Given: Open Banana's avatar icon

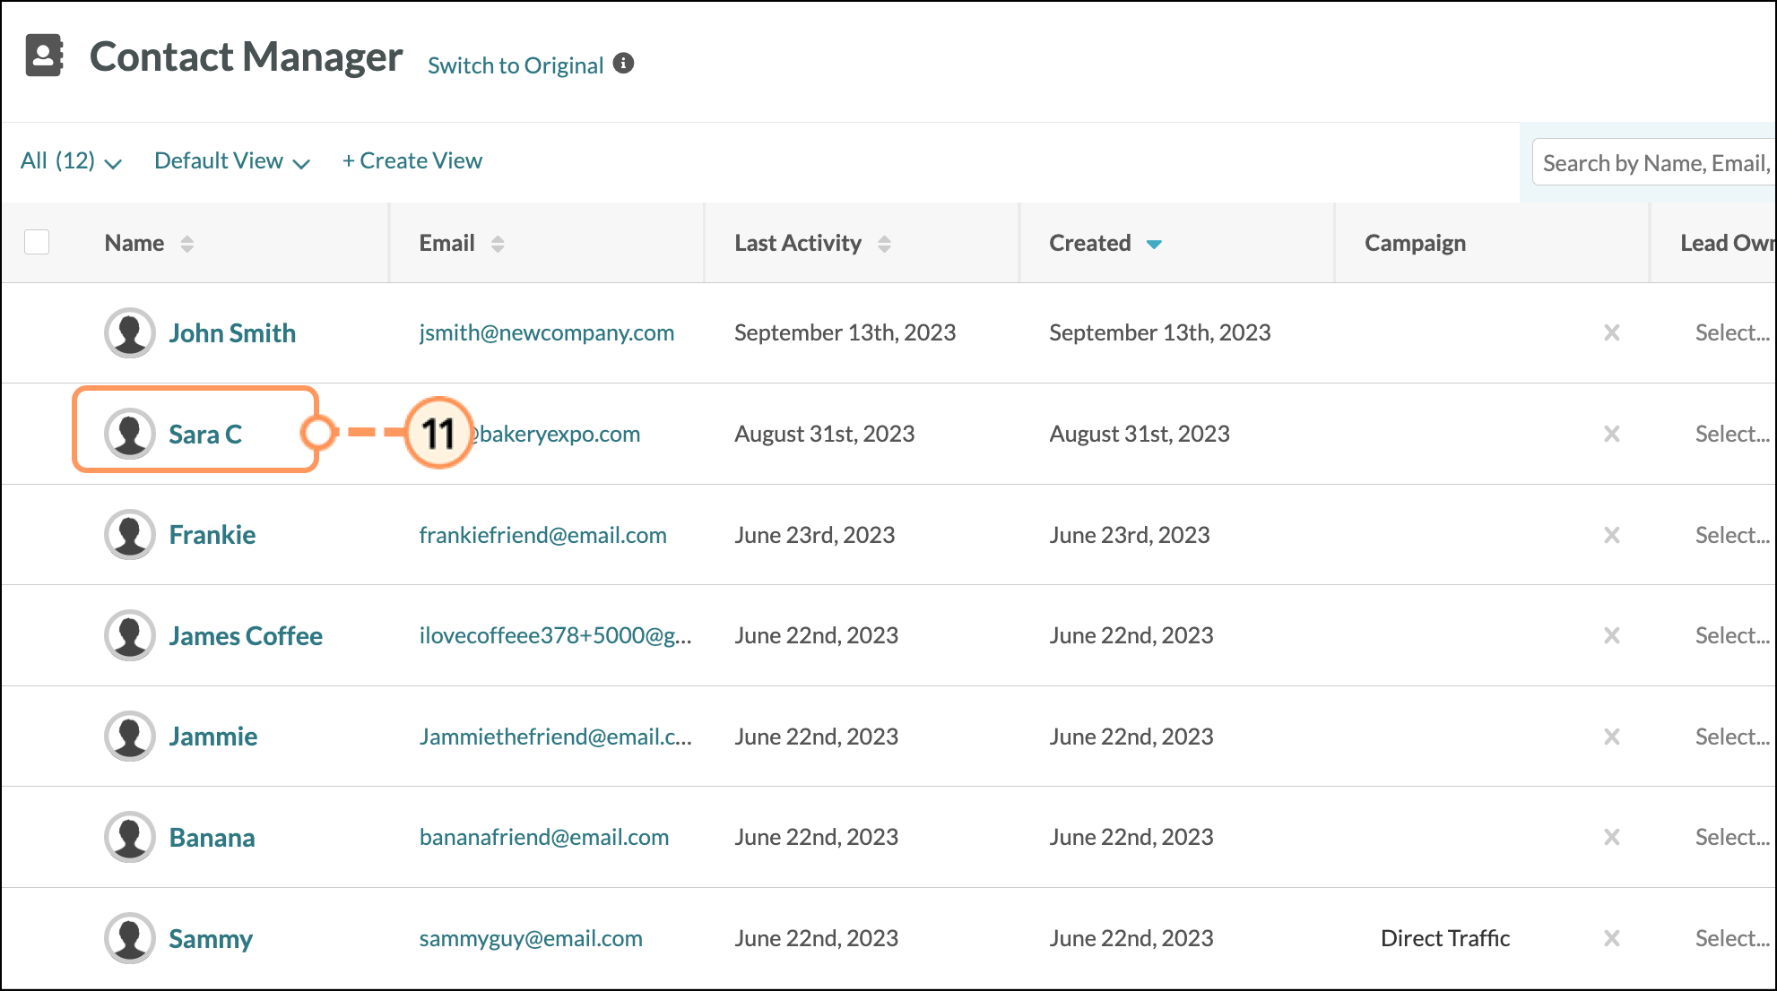Looking at the screenshot, I should point(130,837).
